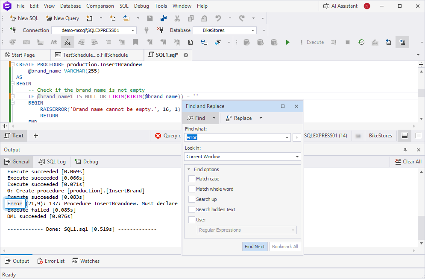425x279 pixels.
Task: Tick the Match whole word option
Action: pos(192,189)
